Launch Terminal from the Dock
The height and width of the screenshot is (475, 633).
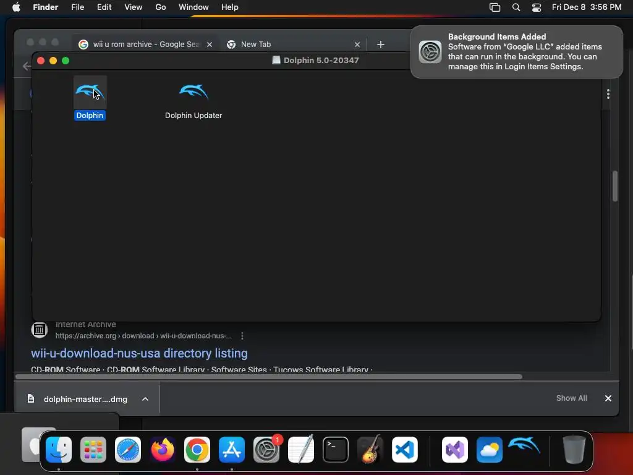point(336,450)
